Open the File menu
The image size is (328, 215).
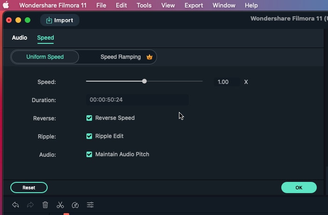[101, 5]
